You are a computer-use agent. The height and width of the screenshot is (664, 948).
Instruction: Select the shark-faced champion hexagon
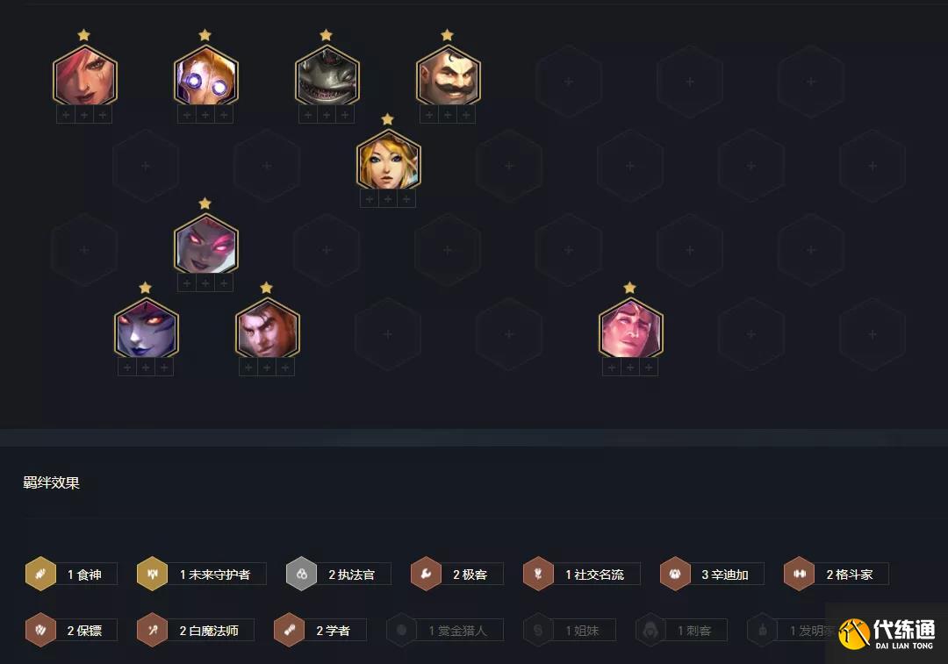327,76
